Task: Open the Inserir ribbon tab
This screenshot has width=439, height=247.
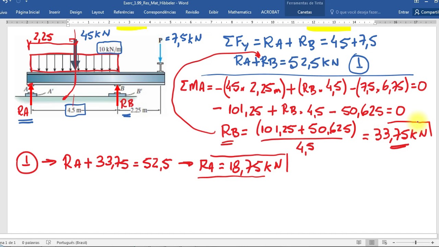Action: point(55,12)
